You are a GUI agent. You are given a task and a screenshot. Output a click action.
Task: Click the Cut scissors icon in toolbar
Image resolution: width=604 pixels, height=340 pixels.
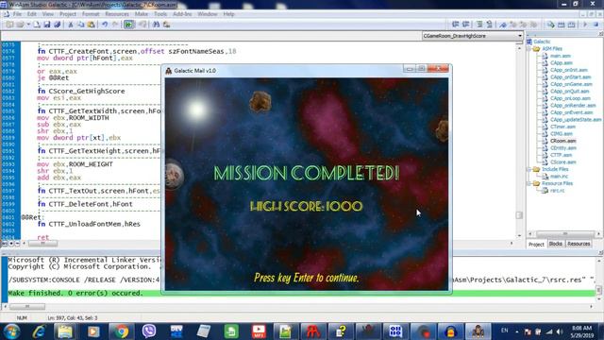pyautogui.click(x=71, y=25)
